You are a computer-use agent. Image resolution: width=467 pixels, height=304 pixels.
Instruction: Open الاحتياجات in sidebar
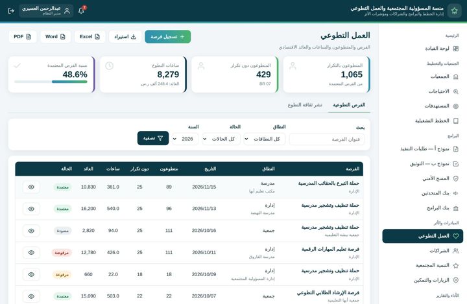click(423, 91)
